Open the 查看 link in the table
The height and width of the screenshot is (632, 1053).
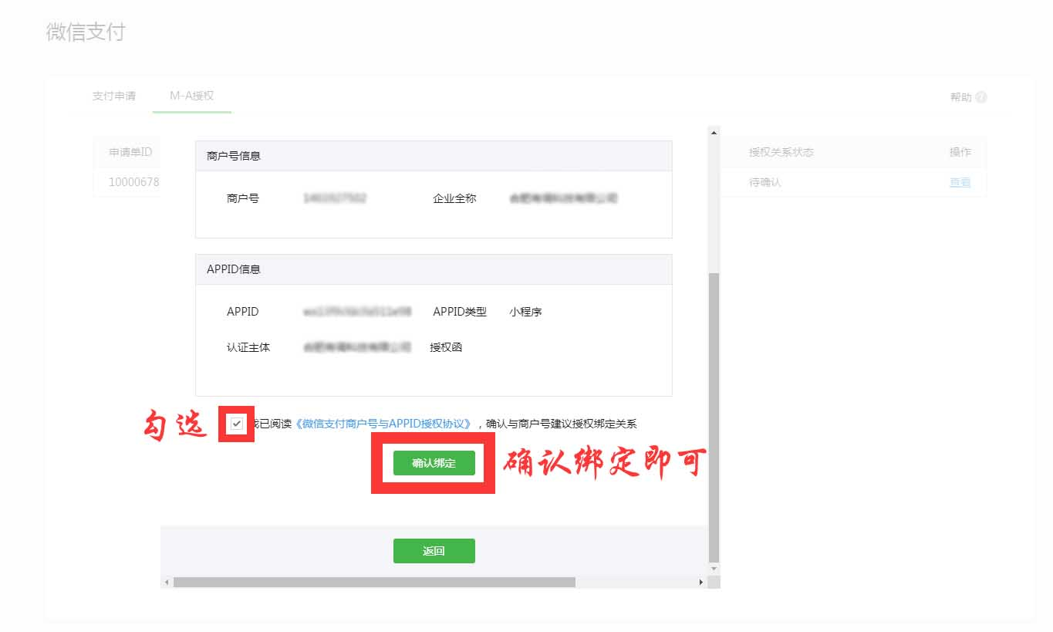960,183
